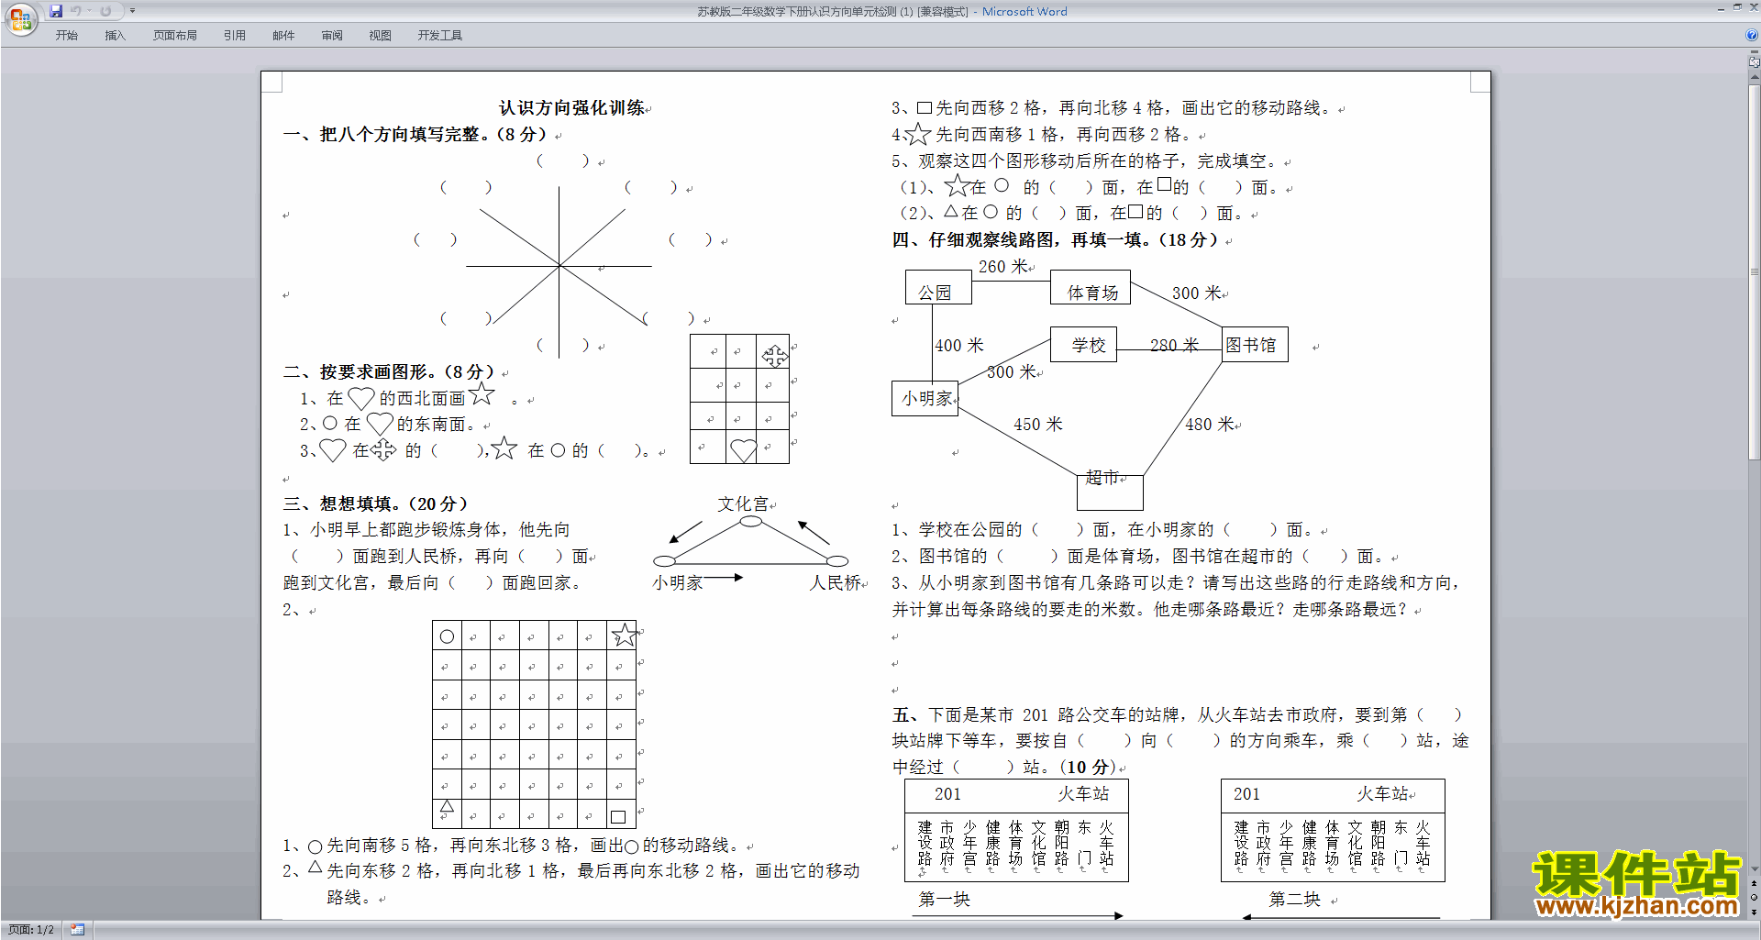Expand Customize Quick Access Toolbar menu

coord(132,11)
